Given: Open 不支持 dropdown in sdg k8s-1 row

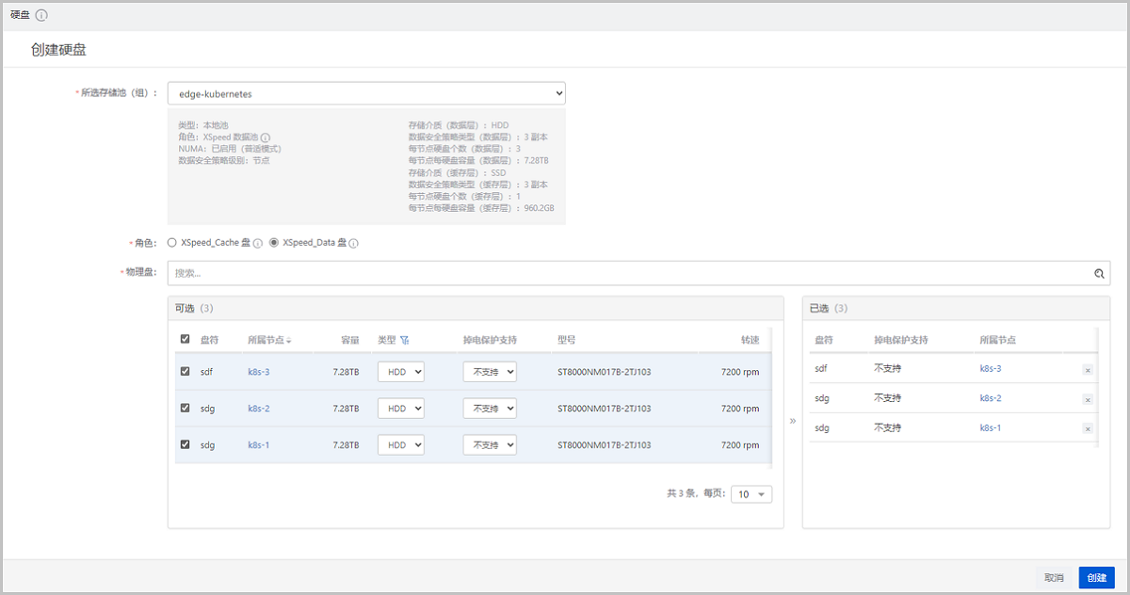Looking at the screenshot, I should click(490, 445).
